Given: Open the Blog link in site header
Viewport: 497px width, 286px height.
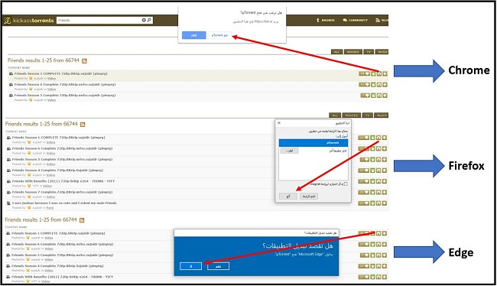Looking at the screenshot, I should pyautogui.click(x=382, y=20).
